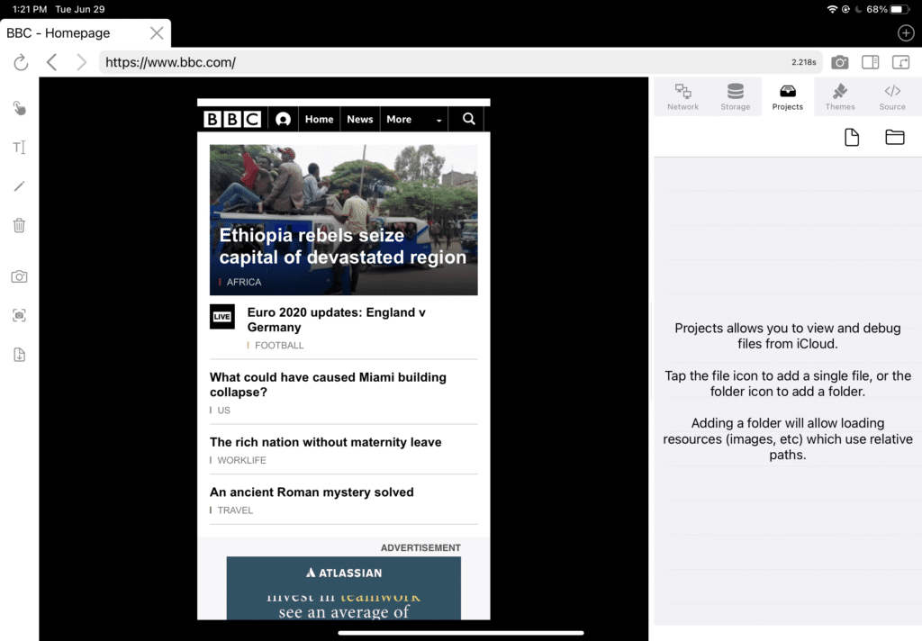
Task: Click the camera icon in left sidebar
Action: [19, 276]
